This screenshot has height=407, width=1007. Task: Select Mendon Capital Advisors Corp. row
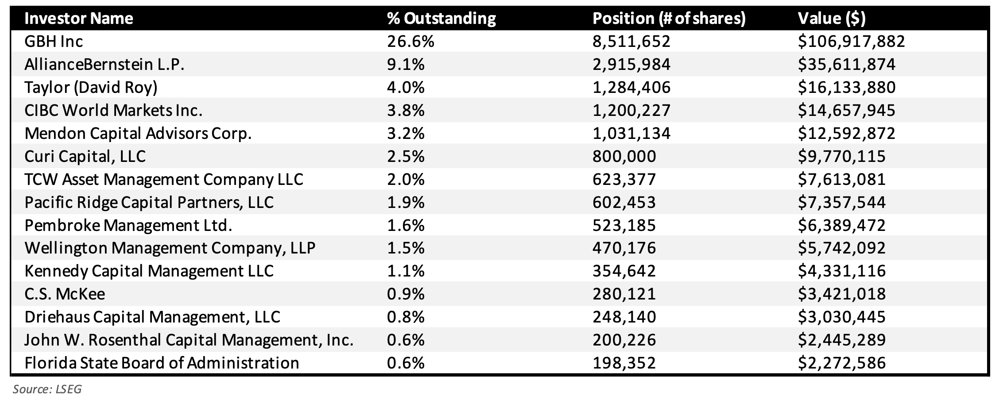500,133
